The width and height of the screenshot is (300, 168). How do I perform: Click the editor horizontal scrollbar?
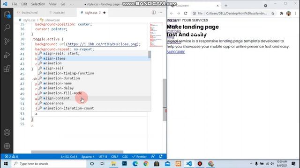[77, 152]
